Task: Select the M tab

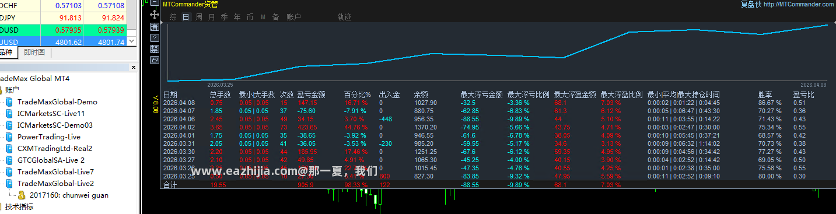Action: (x=263, y=17)
